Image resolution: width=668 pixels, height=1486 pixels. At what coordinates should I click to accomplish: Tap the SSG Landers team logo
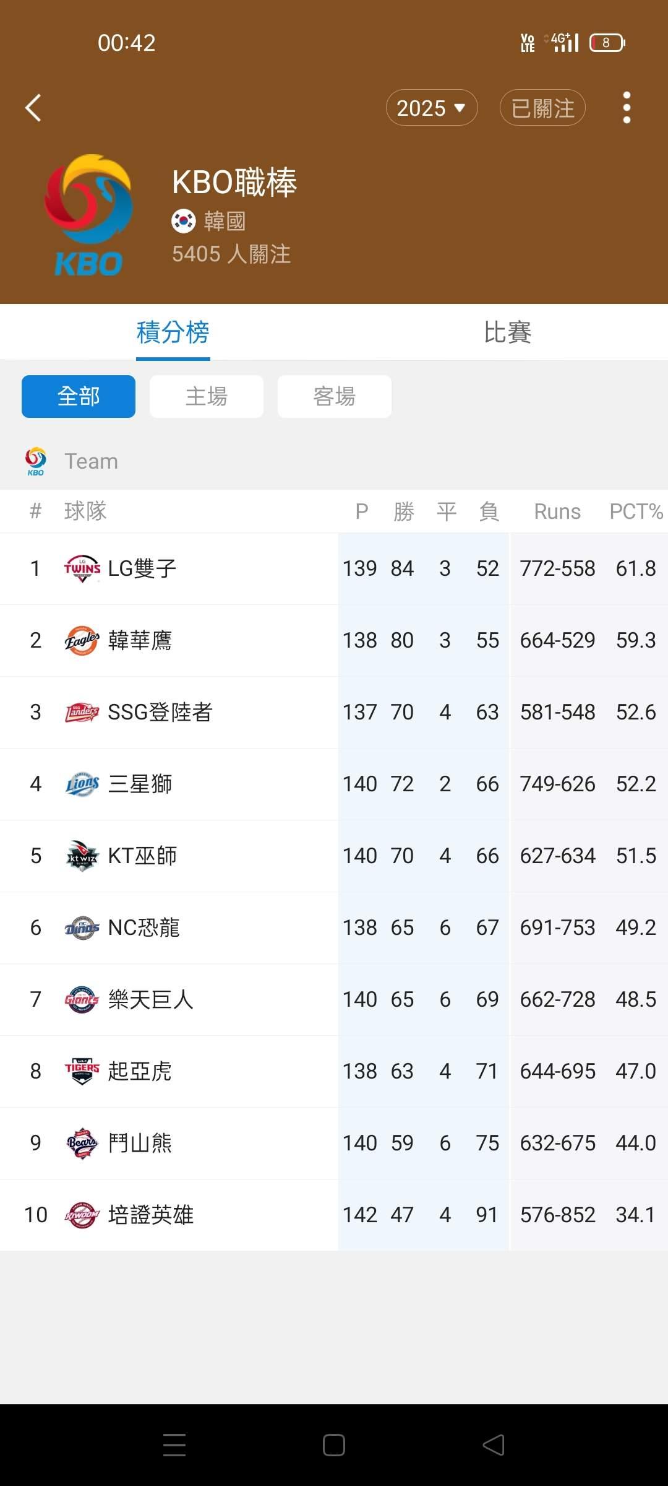pos(82,712)
